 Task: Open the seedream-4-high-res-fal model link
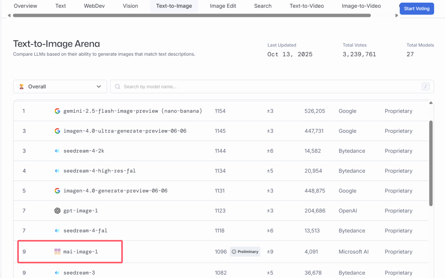100,171
